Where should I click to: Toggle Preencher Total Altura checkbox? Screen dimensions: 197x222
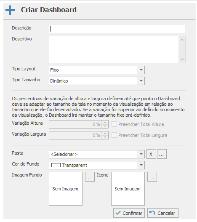click(114, 124)
